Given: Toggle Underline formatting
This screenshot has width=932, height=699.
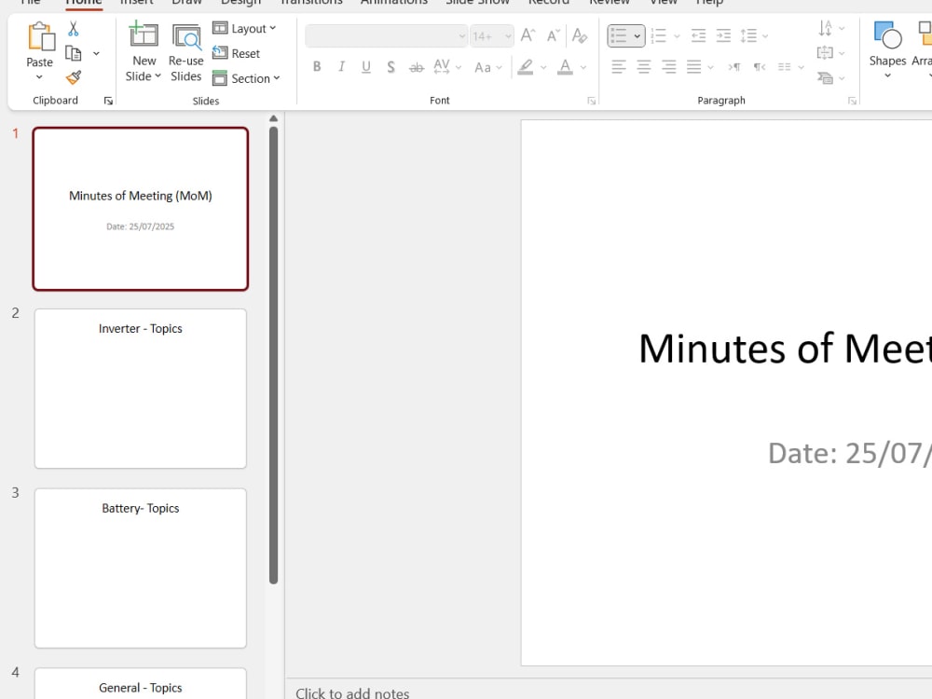Looking at the screenshot, I should coord(366,66).
